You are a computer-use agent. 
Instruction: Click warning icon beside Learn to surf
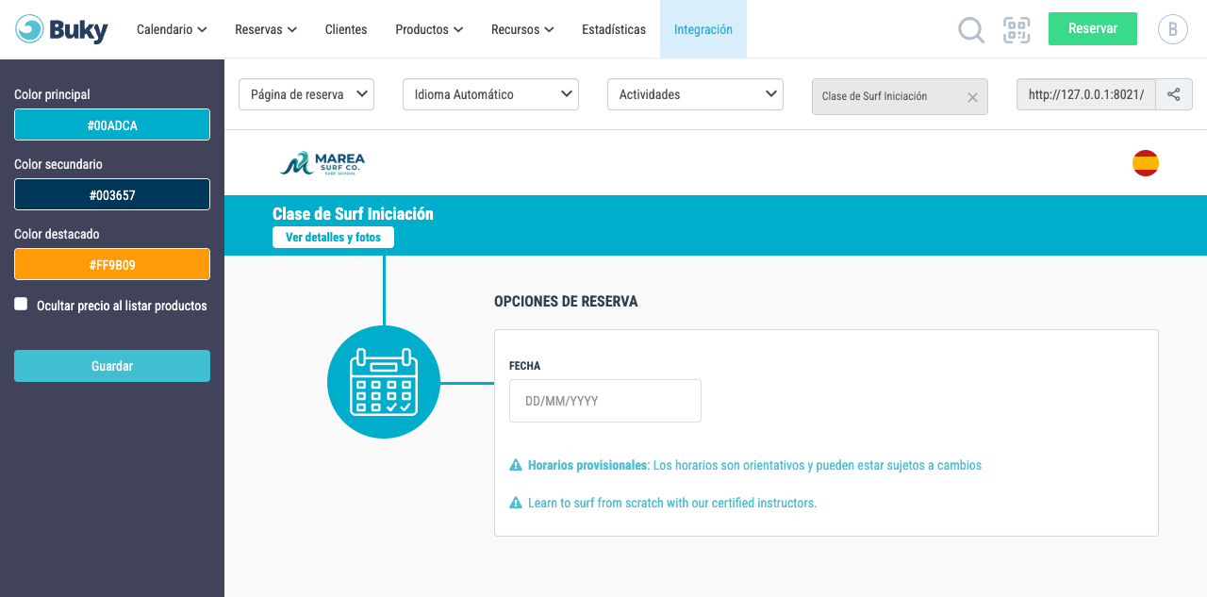(516, 503)
